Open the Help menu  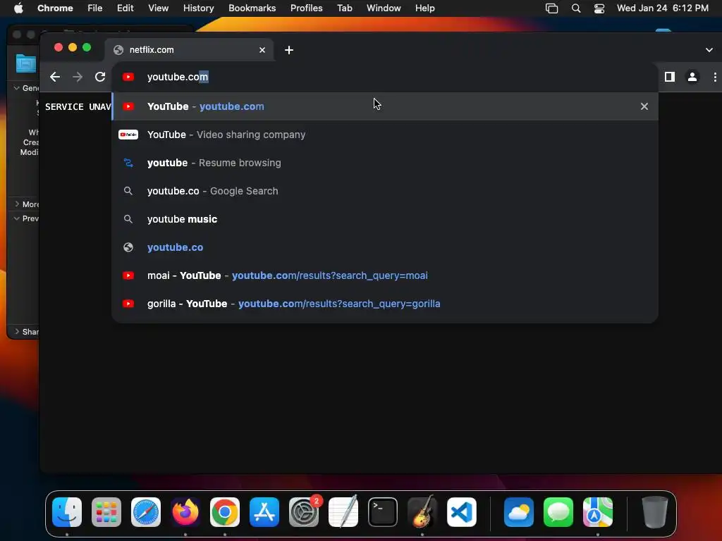424,8
